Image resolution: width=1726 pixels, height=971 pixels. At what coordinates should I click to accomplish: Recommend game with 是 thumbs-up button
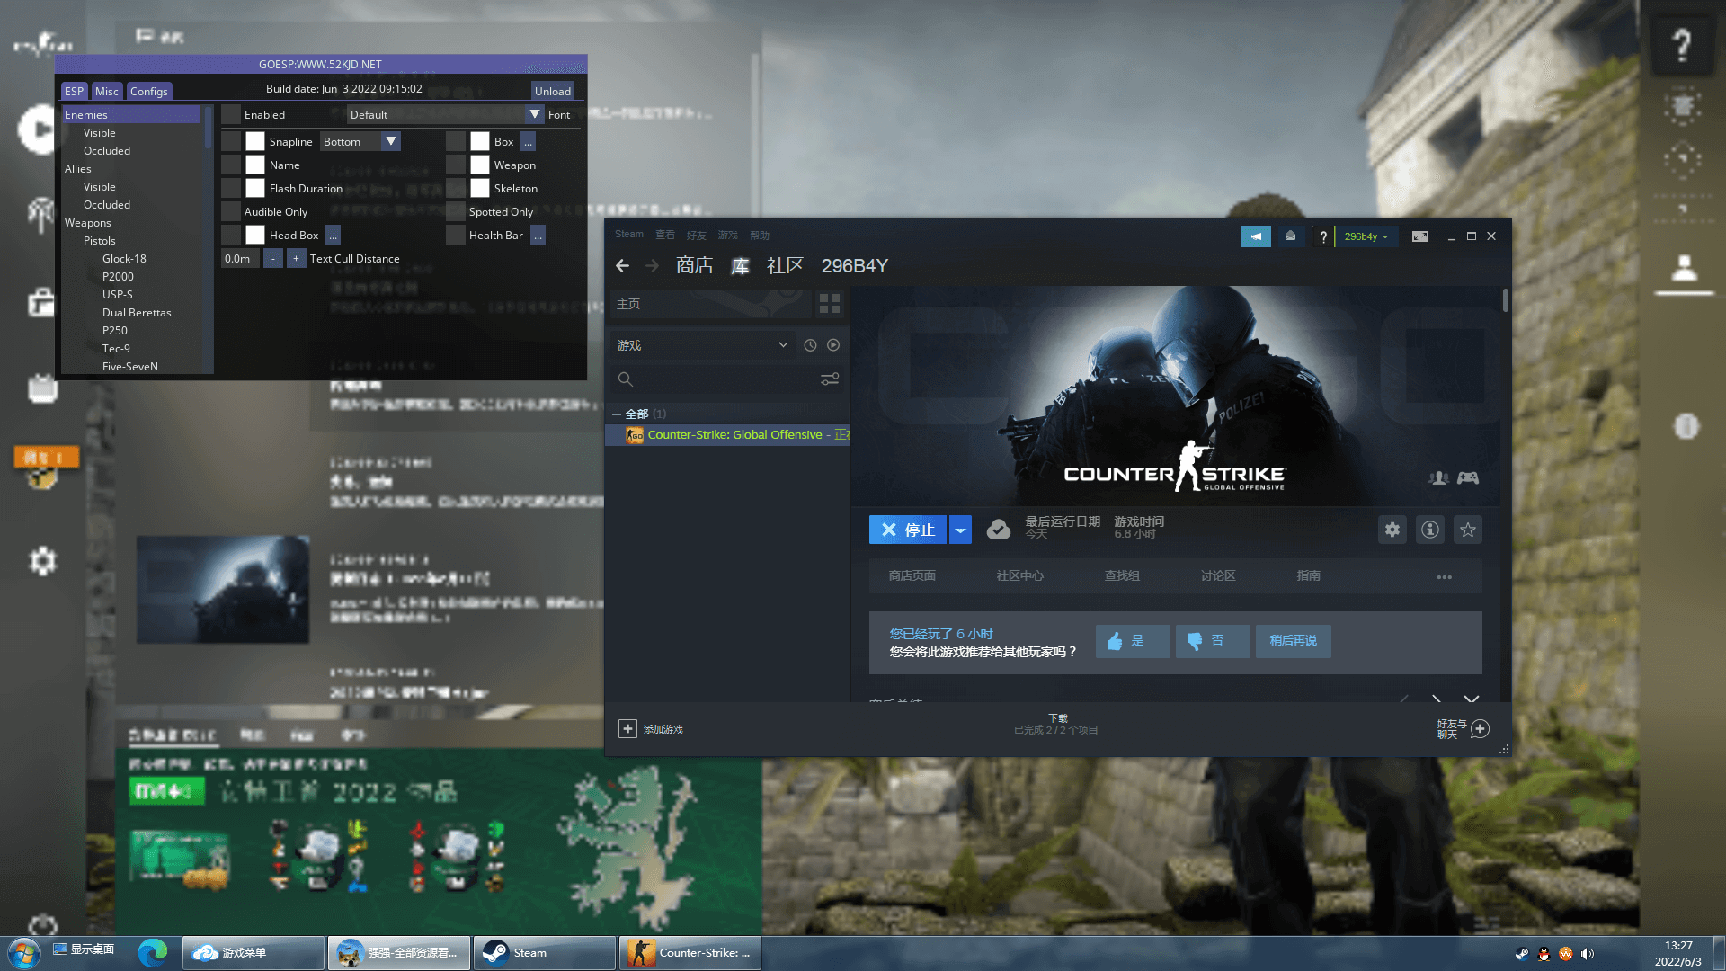tap(1133, 641)
